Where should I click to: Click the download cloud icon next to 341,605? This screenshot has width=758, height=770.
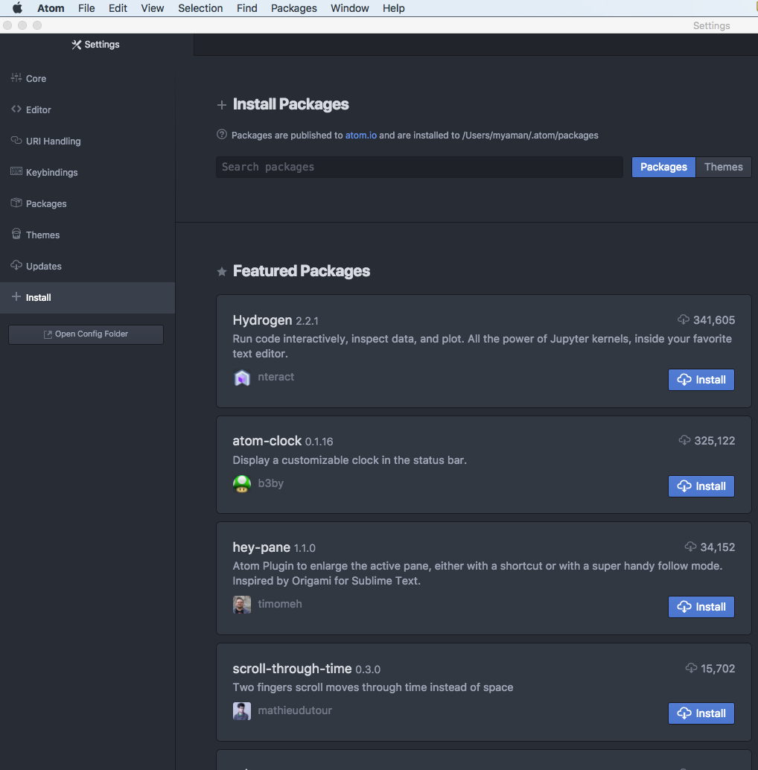pos(684,319)
